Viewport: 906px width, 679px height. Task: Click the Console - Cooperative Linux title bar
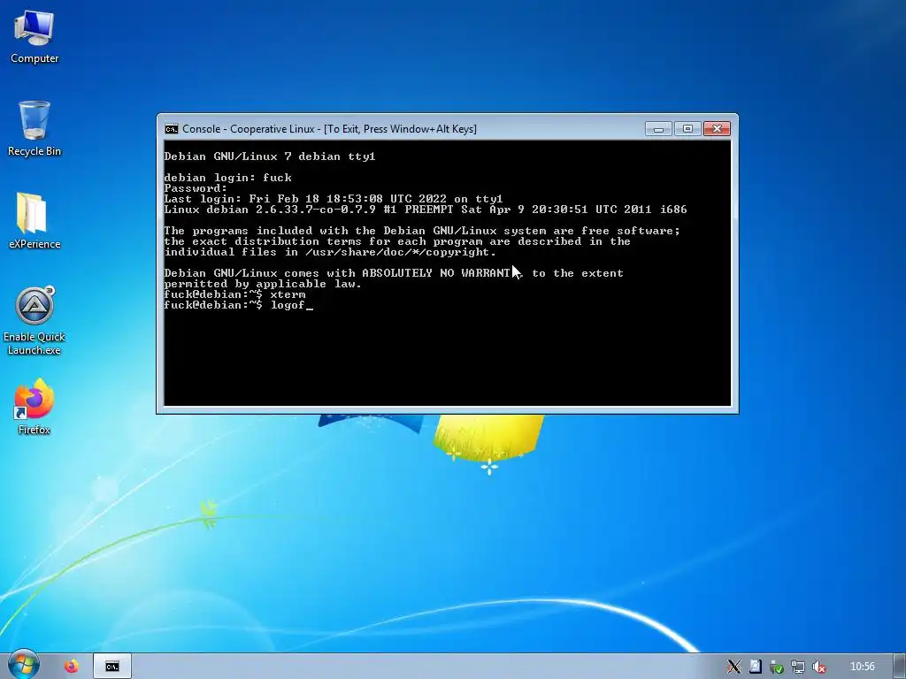coord(329,129)
